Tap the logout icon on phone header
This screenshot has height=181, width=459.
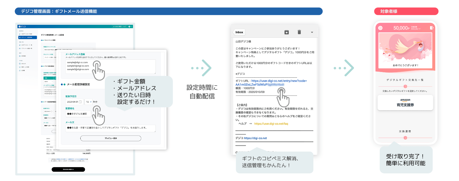tap(432, 28)
